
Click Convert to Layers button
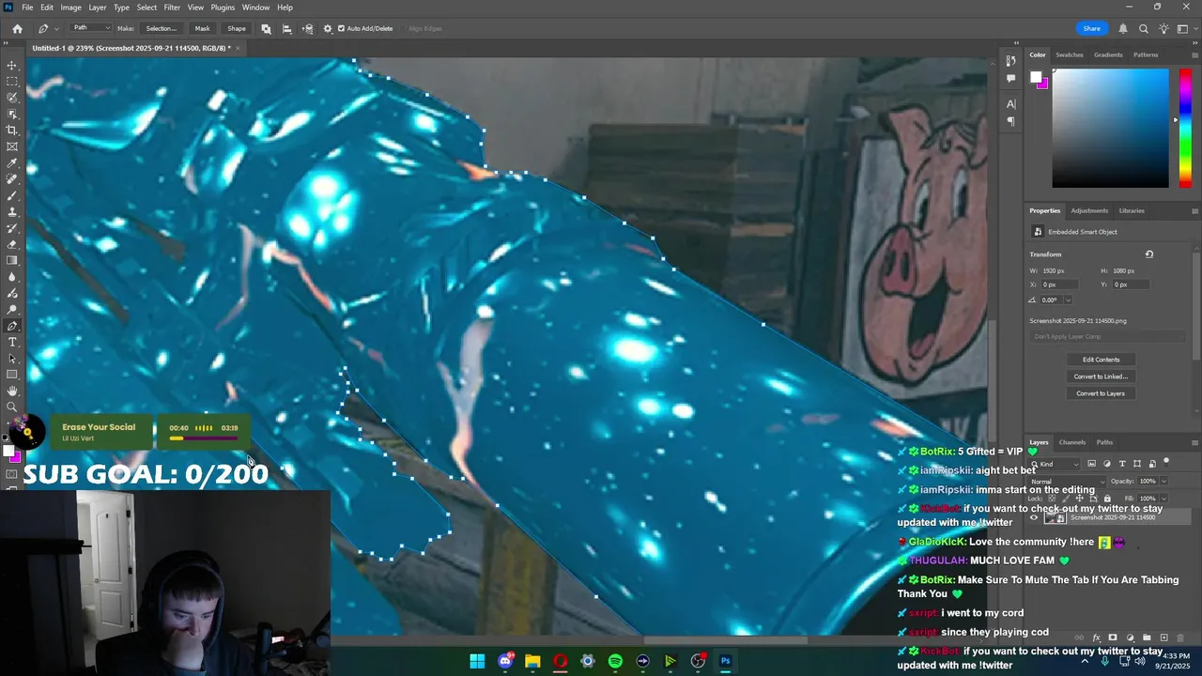(x=1101, y=393)
